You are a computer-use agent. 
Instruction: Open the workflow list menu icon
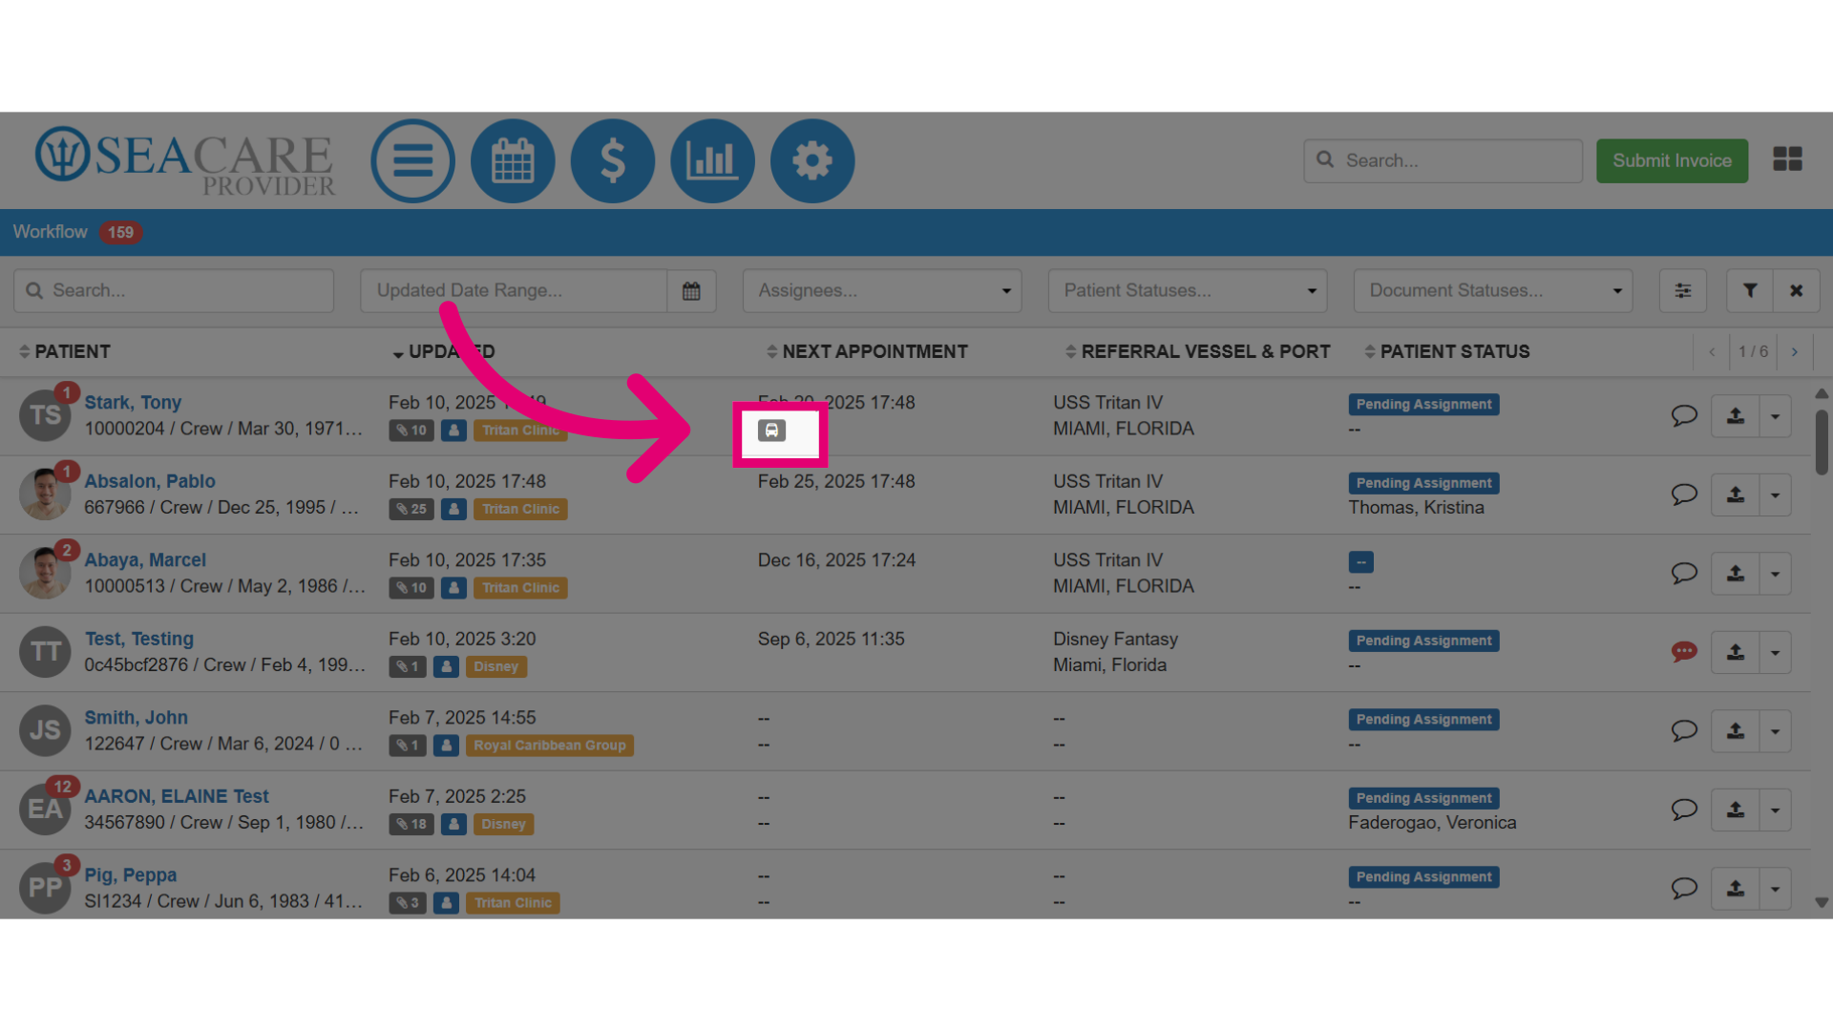412,160
